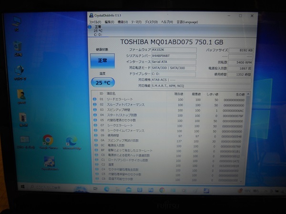
Task: Click raw value 0000000006AC in spin-up row
Action: [233, 111]
